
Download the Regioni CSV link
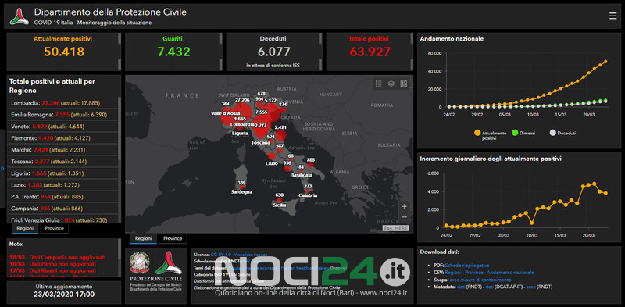pos(454,273)
